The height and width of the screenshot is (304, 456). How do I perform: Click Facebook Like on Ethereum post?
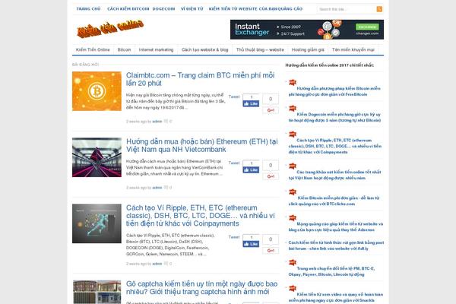(x=251, y=170)
